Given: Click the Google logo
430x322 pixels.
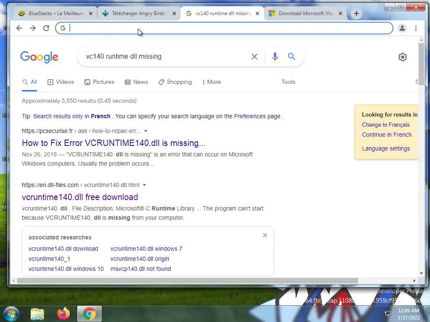Looking at the screenshot, I should pyautogui.click(x=39, y=57).
